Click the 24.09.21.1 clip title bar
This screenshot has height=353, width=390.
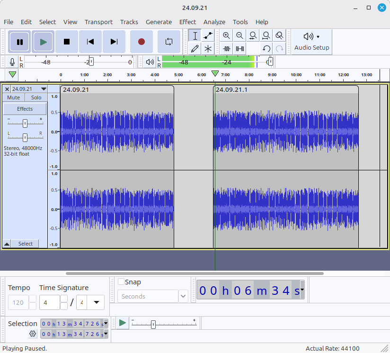[x=284, y=89]
